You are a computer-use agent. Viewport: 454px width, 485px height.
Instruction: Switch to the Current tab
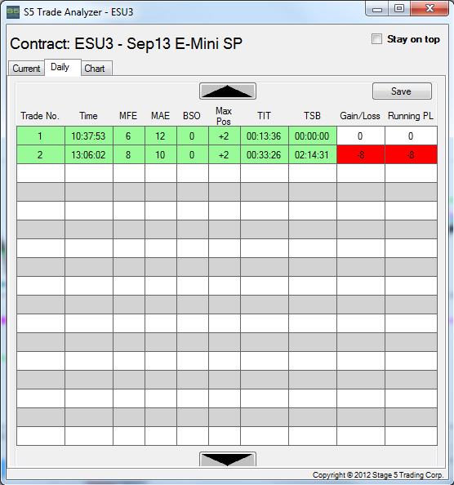click(x=26, y=69)
